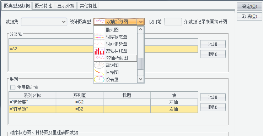Viewport: 263px width, 136px height.
Task: Click series value cell =C2
Action: [x=80, y=102]
